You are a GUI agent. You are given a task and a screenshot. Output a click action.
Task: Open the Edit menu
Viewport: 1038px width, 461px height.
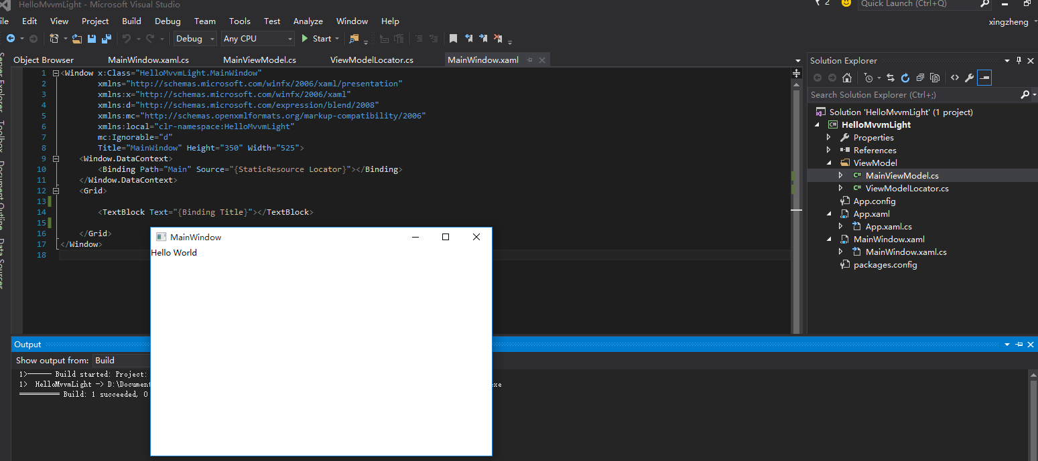(29, 21)
